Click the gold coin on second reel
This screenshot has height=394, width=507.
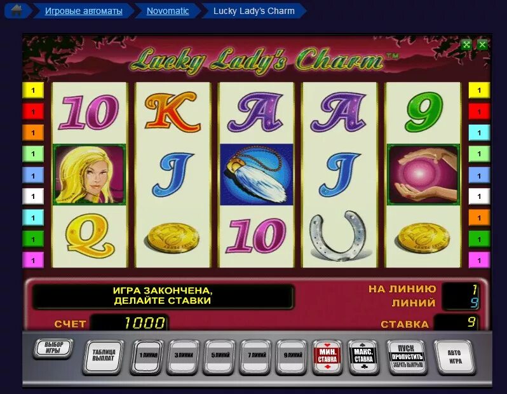[x=172, y=238]
